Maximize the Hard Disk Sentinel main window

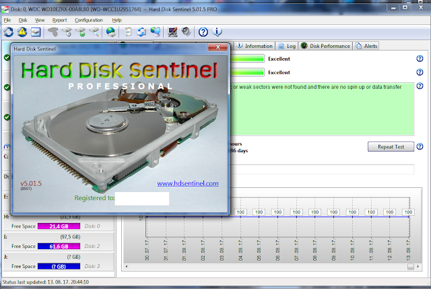pos(405,7)
